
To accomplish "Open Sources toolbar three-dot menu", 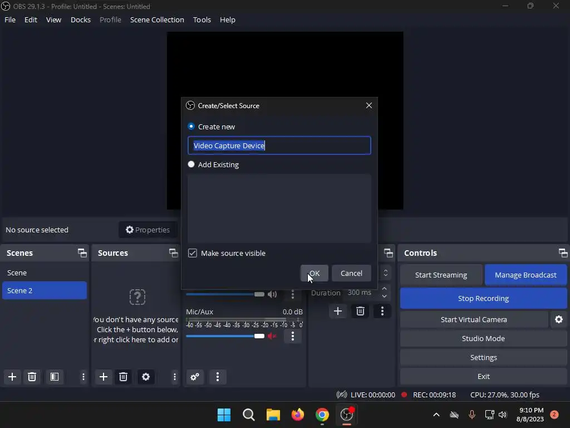I will click(174, 377).
